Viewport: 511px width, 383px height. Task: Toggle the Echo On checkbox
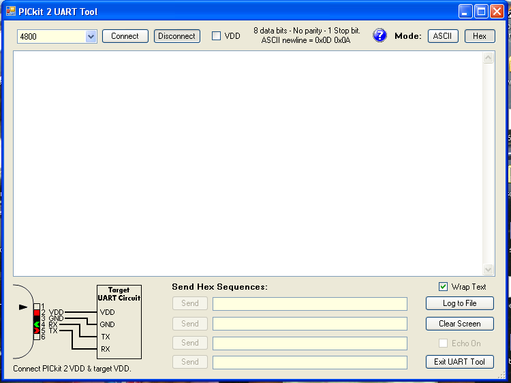443,343
